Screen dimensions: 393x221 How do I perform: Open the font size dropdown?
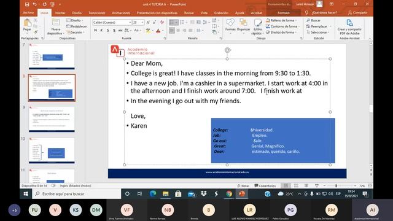point(142,23)
